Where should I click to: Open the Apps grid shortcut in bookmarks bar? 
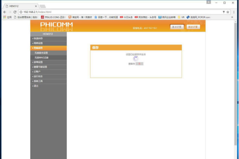point(7,17)
